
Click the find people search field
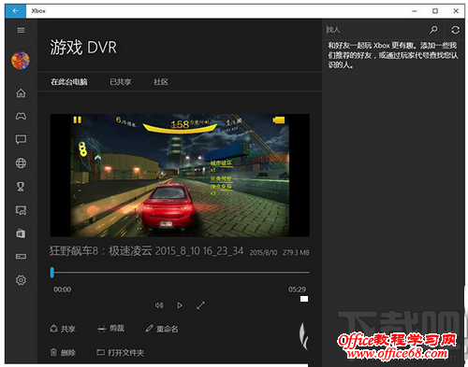pos(374,30)
